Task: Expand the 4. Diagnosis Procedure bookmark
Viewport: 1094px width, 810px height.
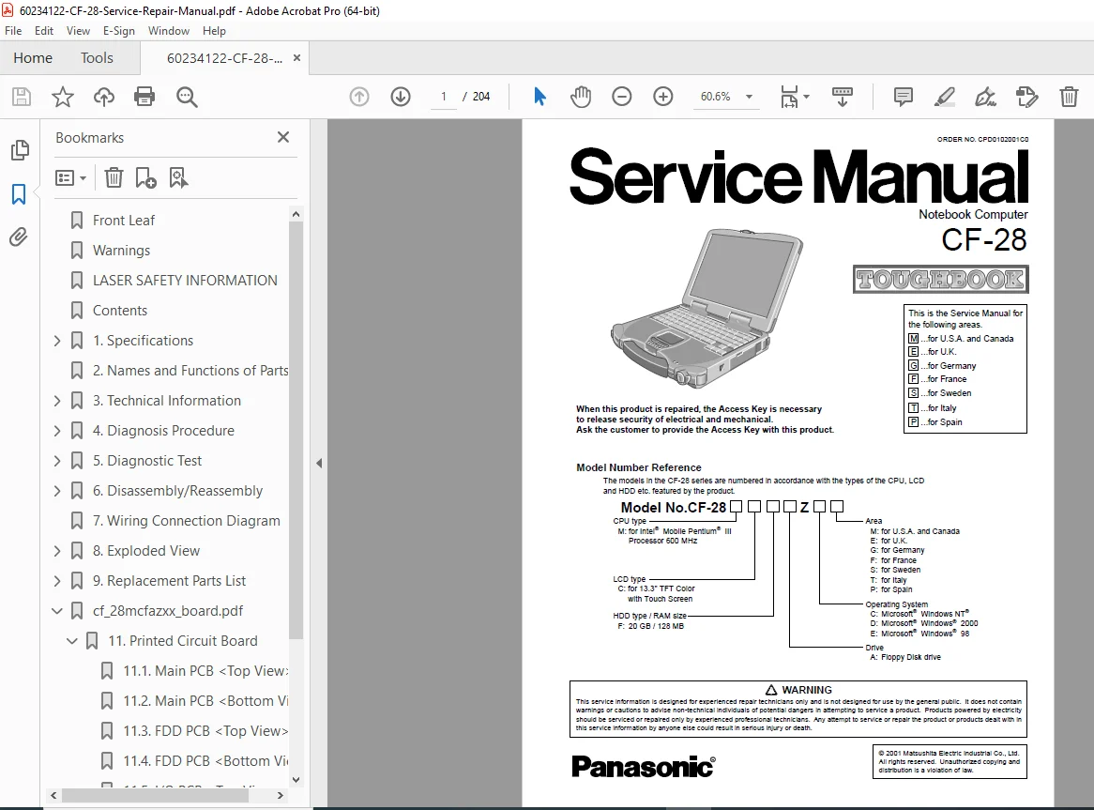Action: pyautogui.click(x=57, y=431)
